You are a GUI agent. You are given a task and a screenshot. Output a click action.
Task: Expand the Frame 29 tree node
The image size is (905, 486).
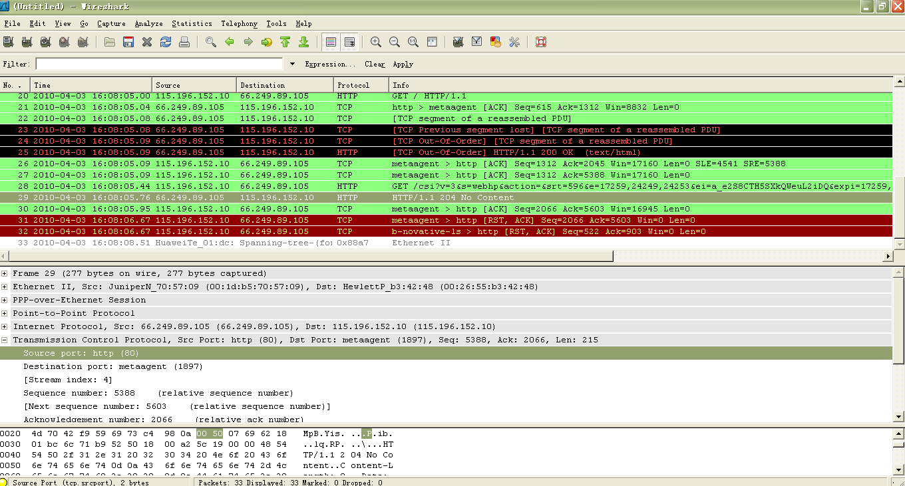tap(5, 274)
